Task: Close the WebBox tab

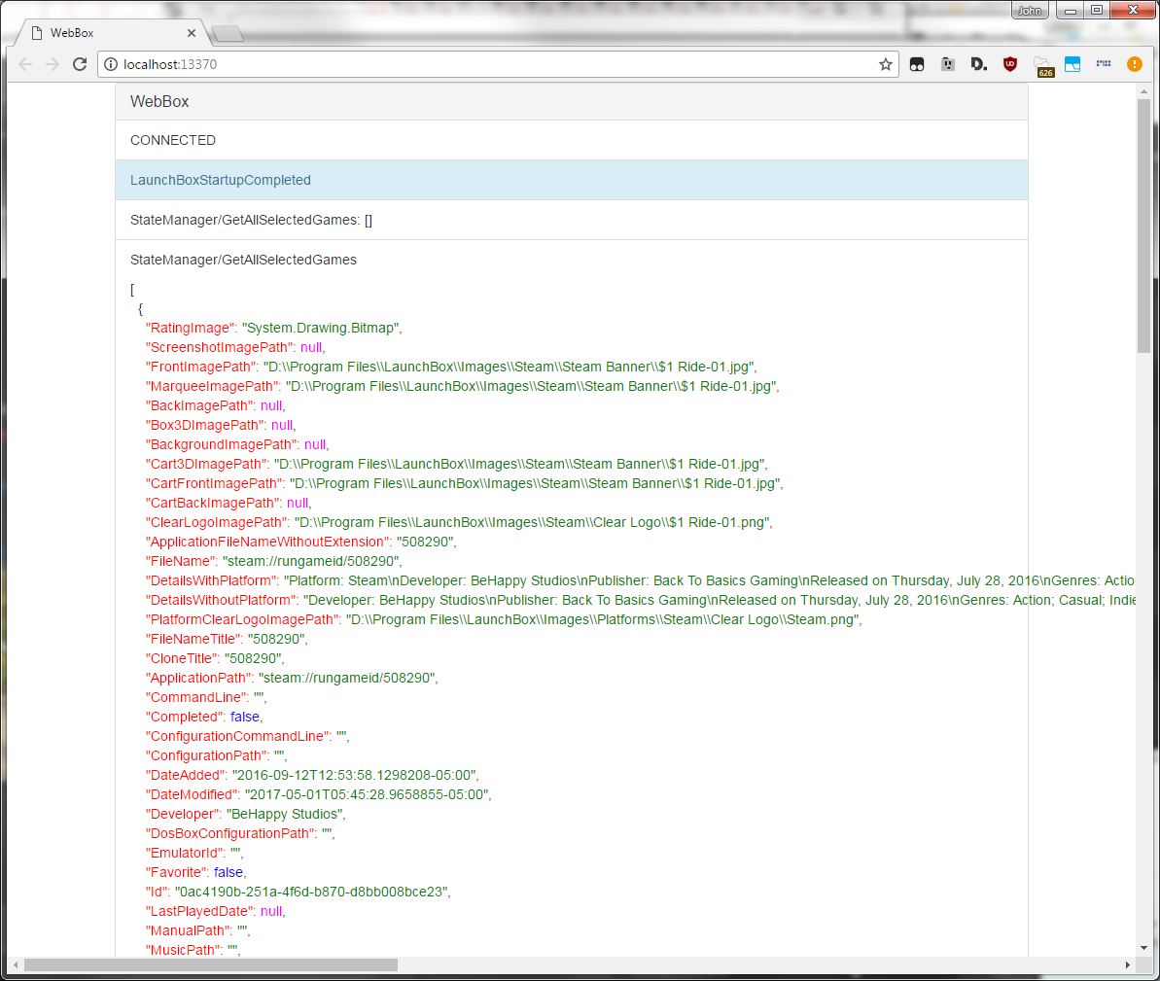Action: (191, 33)
